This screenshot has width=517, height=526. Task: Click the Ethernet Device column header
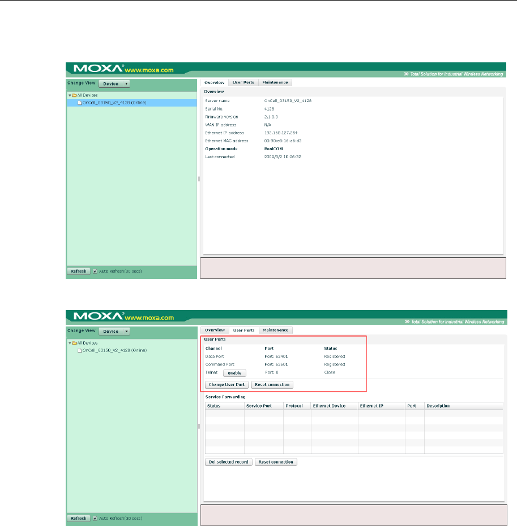pos(335,406)
